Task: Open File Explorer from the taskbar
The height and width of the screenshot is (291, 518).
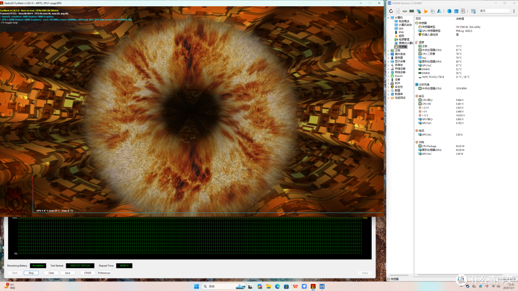Action: (269, 286)
